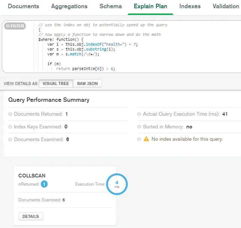Click the Filter label button

point(15,26)
